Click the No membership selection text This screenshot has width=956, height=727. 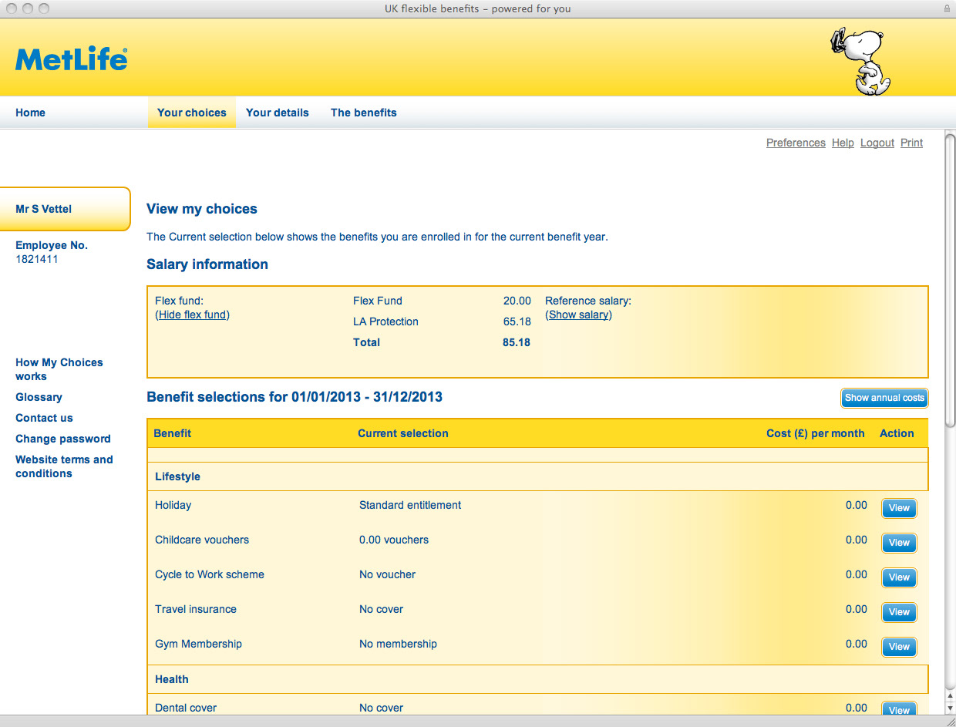pyautogui.click(x=398, y=644)
